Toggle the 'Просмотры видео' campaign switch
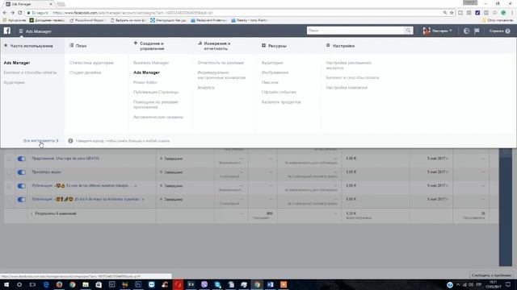Screen dimensions: 517x290 pyautogui.click(x=22, y=172)
